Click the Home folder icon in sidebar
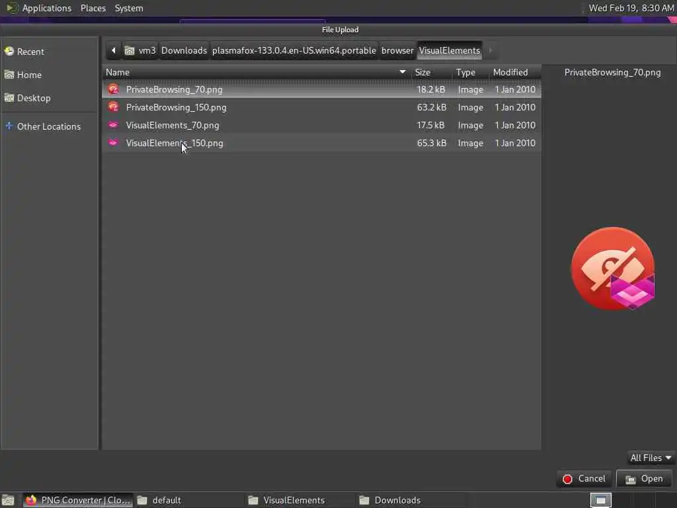This screenshot has height=508, width=677. [9, 75]
